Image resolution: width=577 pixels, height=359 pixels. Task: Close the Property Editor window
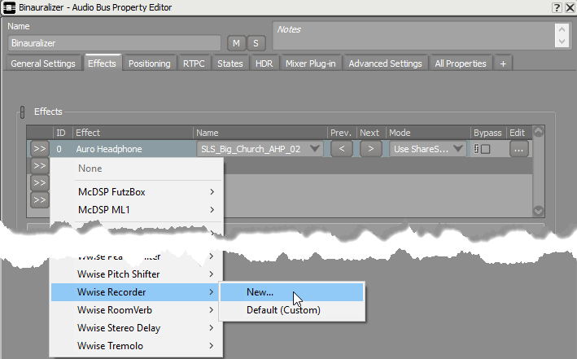coord(570,7)
